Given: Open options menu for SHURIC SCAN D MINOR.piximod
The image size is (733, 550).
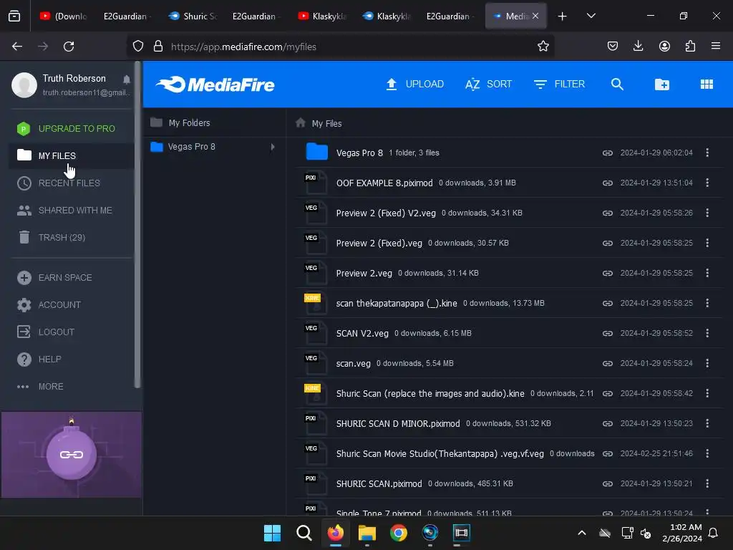Looking at the screenshot, I should [707, 423].
